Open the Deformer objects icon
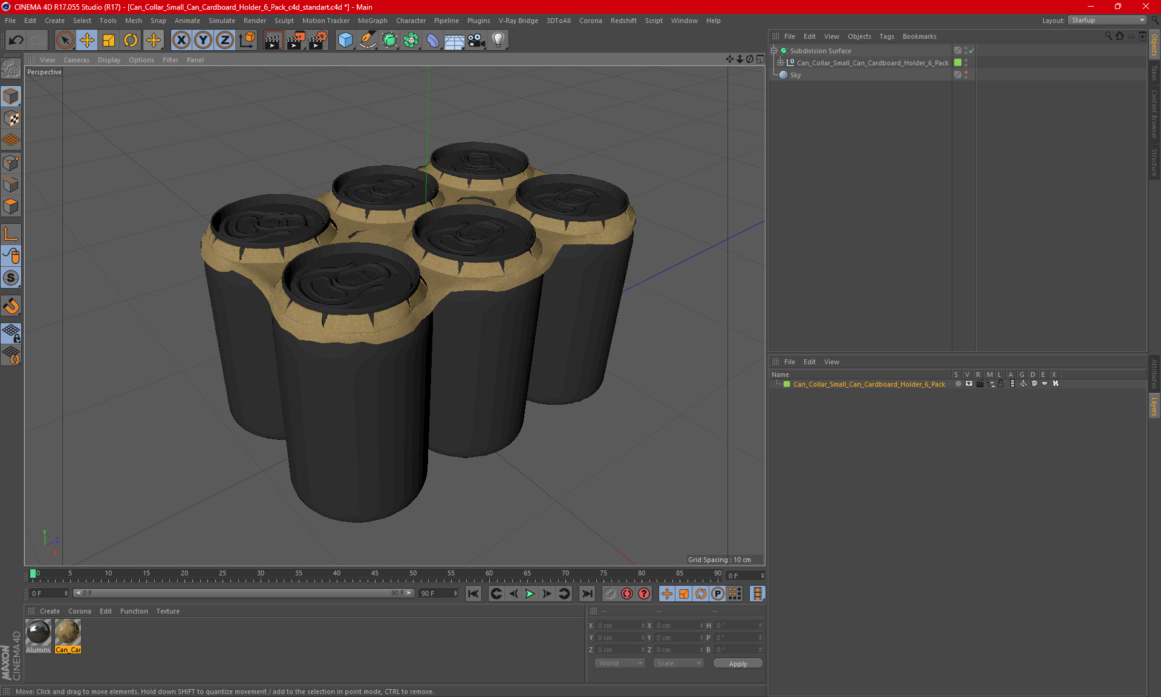The image size is (1161, 697). point(433,41)
